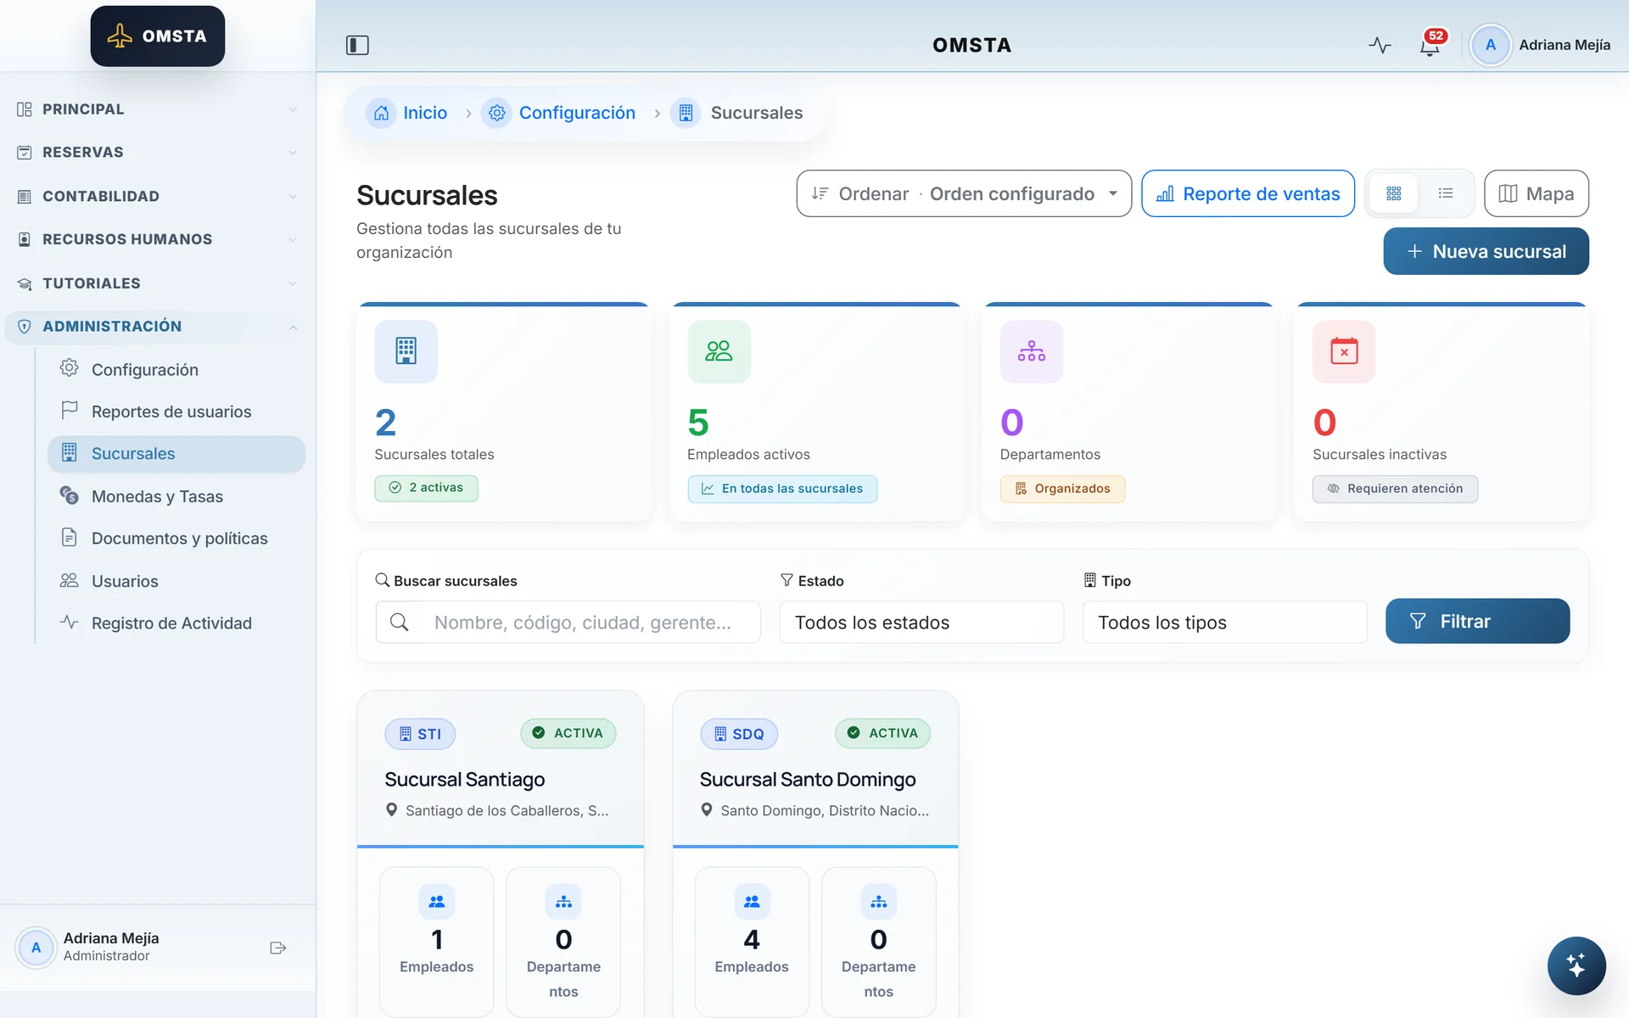Expand the CONTABILIDAD sidebar section
This screenshot has width=1629, height=1018.
pyautogui.click(x=158, y=197)
